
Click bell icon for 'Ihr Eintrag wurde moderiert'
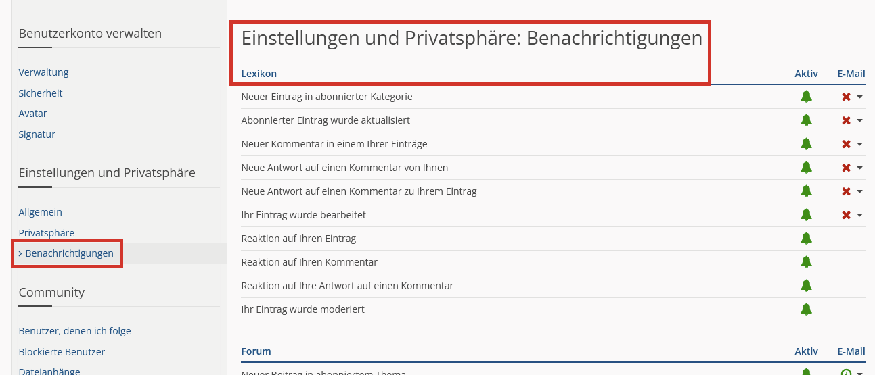[x=806, y=309]
